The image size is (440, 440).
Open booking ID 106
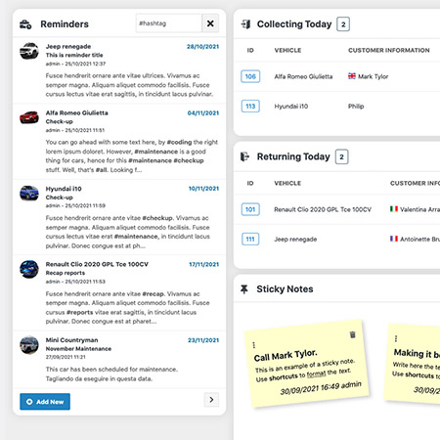250,76
